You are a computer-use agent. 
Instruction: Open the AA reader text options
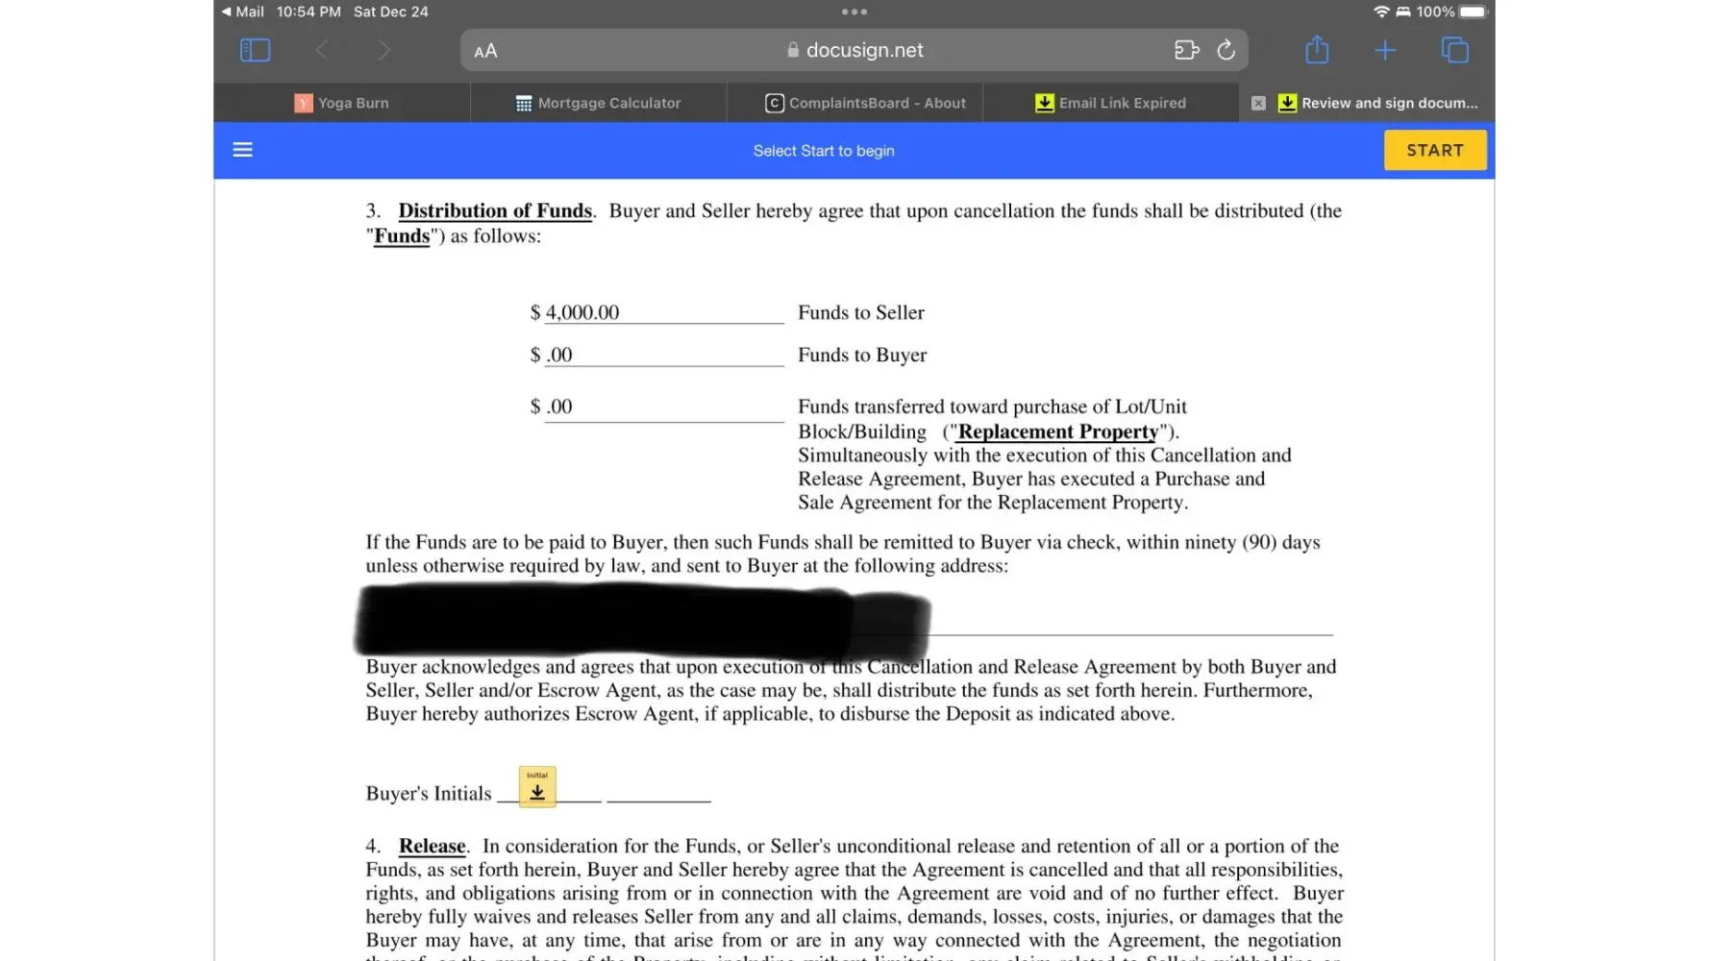pos(485,51)
